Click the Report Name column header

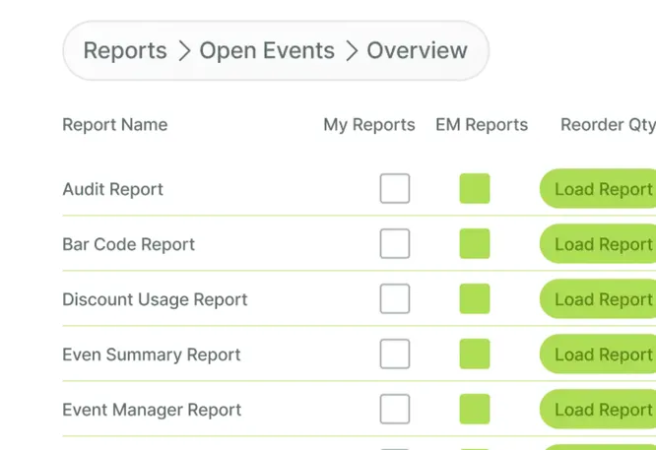click(115, 125)
